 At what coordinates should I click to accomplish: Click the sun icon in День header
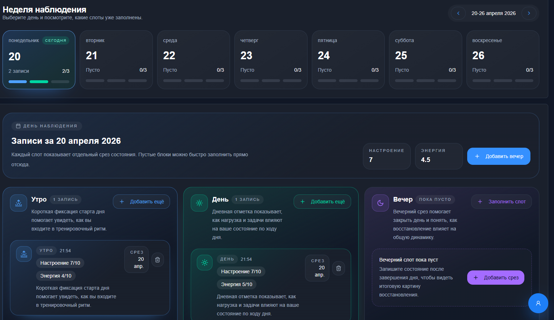point(199,203)
